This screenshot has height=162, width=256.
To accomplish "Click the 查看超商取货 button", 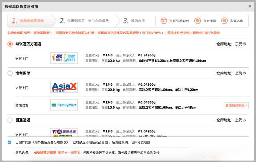I will (236, 106).
